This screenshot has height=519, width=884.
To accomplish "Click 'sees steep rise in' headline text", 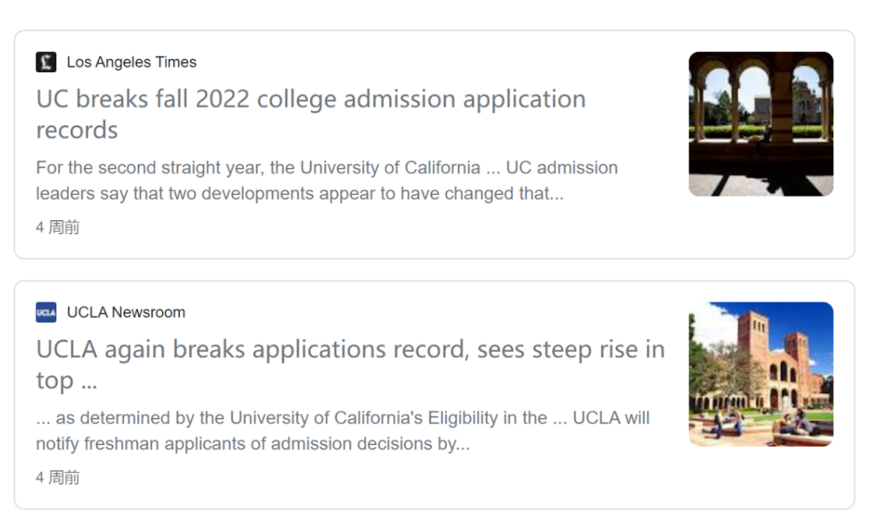I will coord(571,349).
